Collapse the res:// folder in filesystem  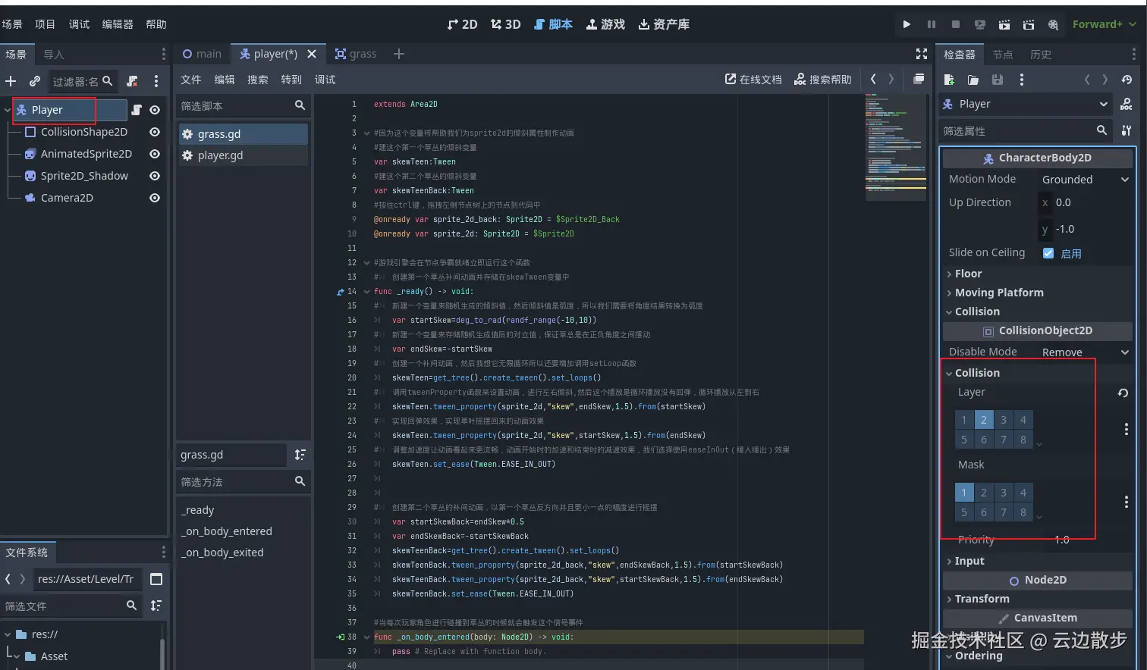point(8,634)
